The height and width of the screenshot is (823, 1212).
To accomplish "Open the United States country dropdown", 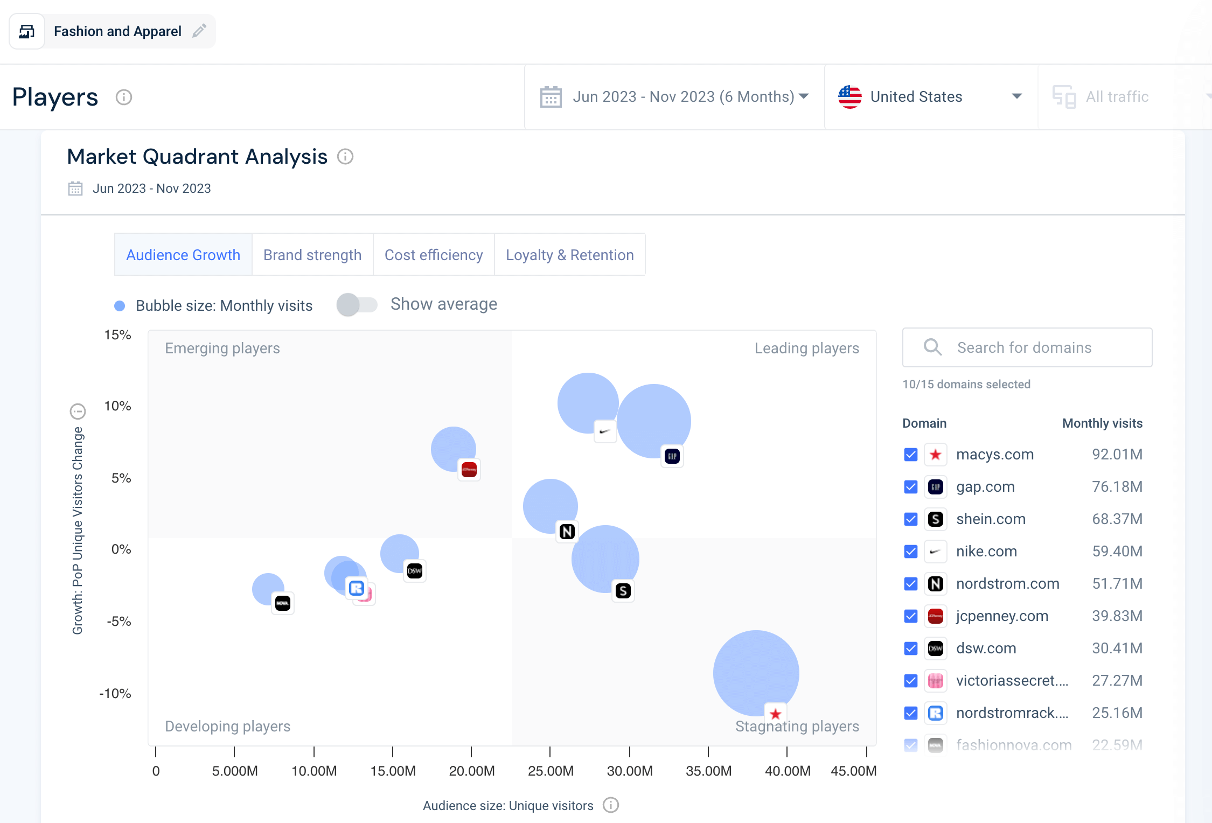I will (931, 97).
